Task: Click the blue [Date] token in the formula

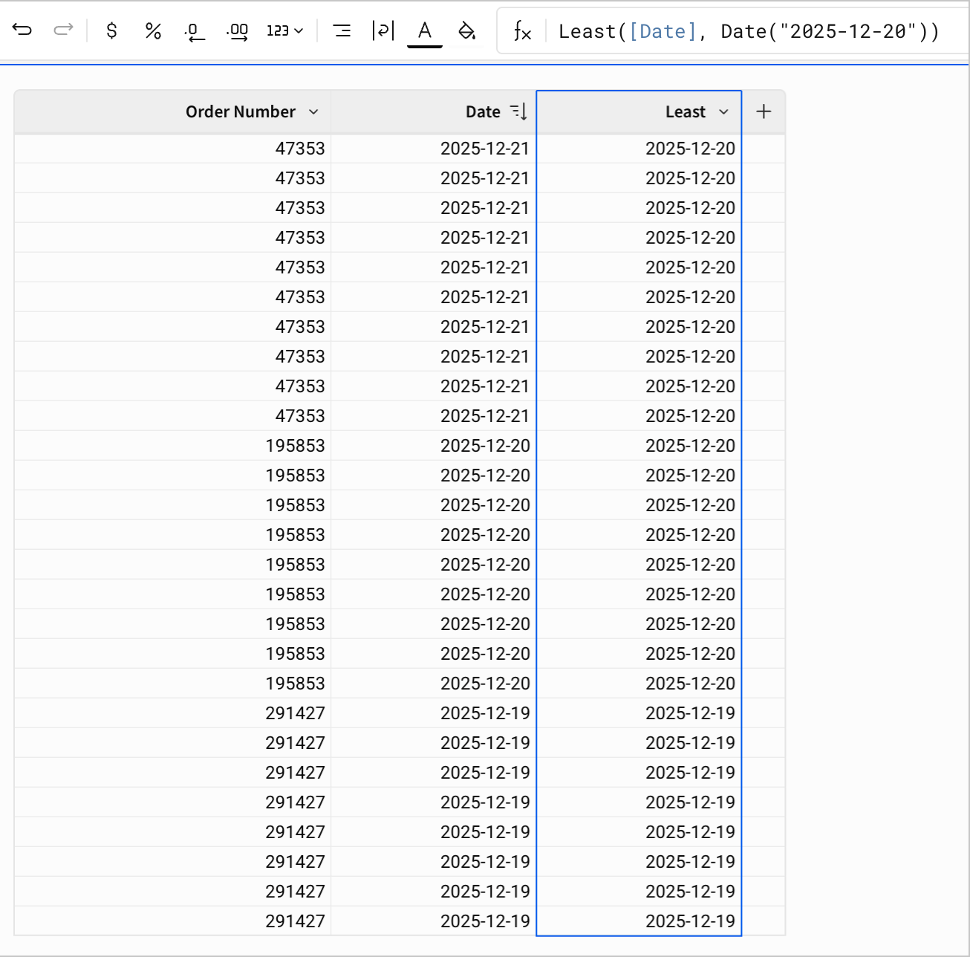Action: click(663, 30)
